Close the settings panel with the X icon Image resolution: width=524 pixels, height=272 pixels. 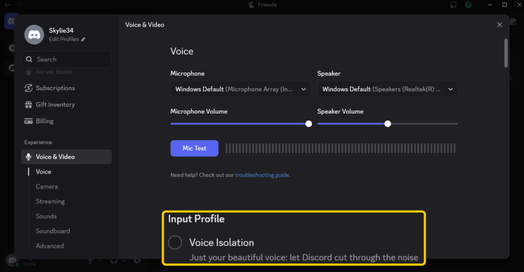(x=499, y=25)
